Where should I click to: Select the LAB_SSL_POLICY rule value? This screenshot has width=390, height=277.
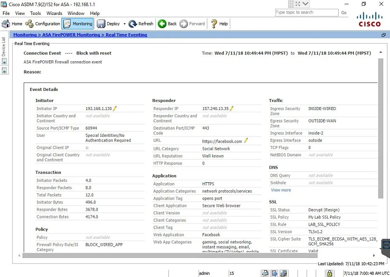point(324,224)
